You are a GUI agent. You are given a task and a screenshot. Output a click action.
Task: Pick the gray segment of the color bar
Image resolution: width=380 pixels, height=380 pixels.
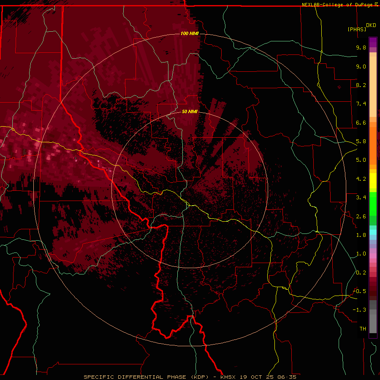[373, 318]
